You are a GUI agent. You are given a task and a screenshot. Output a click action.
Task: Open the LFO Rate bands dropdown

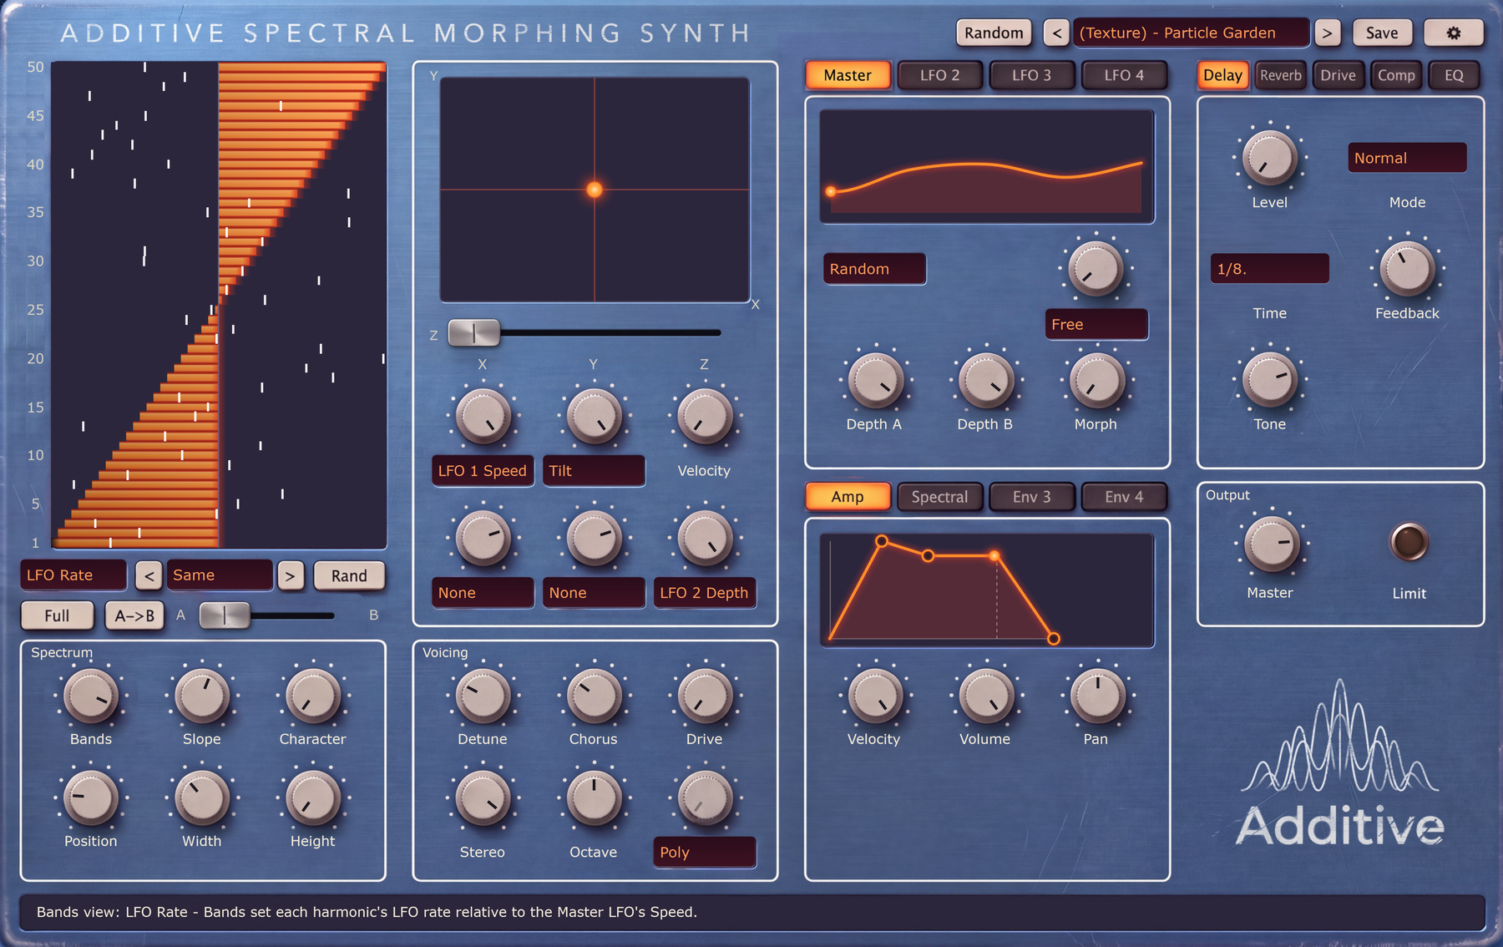[x=73, y=575]
